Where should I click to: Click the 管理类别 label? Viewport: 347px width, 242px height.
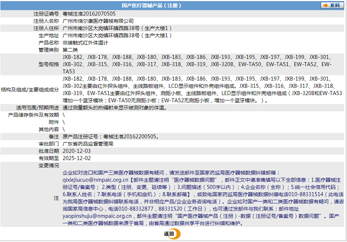point(49,50)
